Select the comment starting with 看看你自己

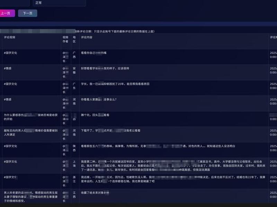coord(93,53)
